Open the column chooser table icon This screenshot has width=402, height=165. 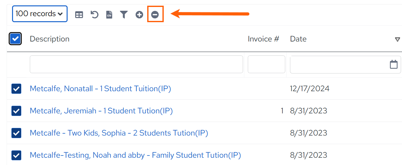point(79,15)
